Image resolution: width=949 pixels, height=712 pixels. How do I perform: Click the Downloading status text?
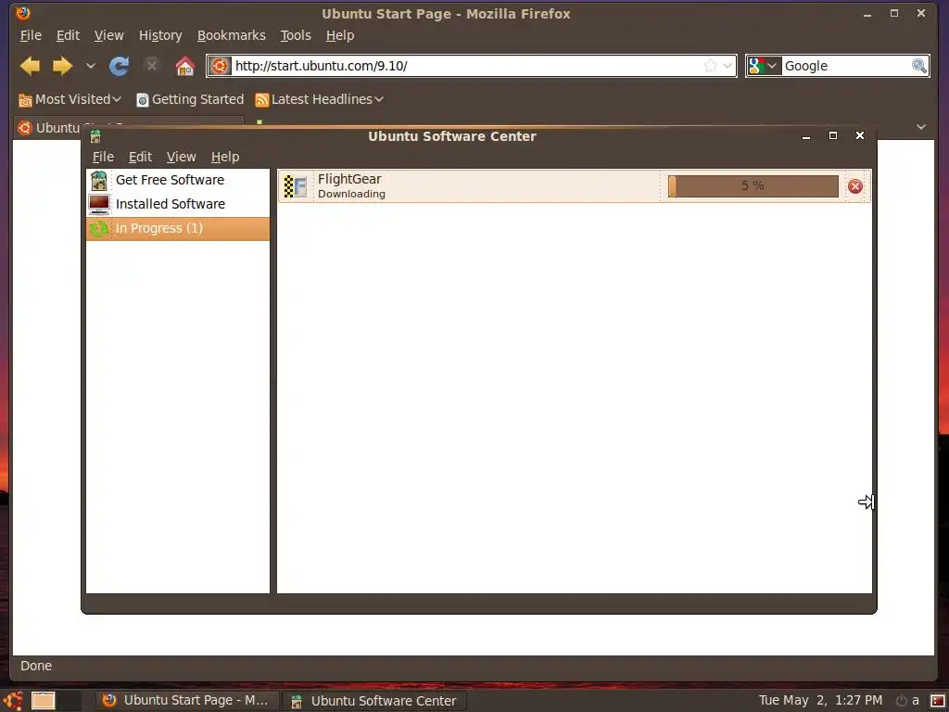coord(351,195)
